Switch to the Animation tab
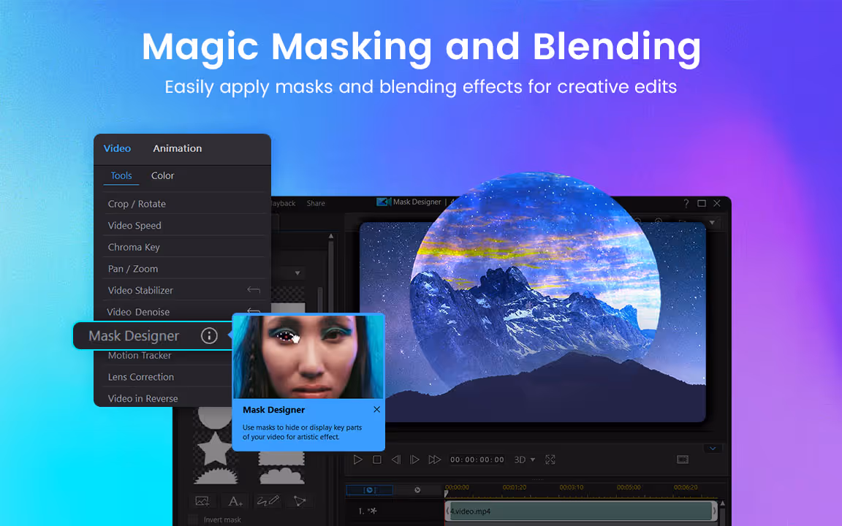 [x=177, y=149]
